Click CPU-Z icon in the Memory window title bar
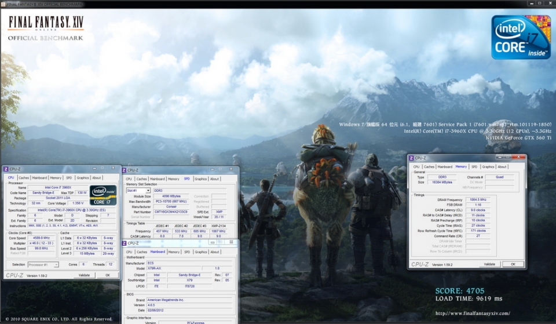The width and height of the screenshot is (556, 324). 411,158
